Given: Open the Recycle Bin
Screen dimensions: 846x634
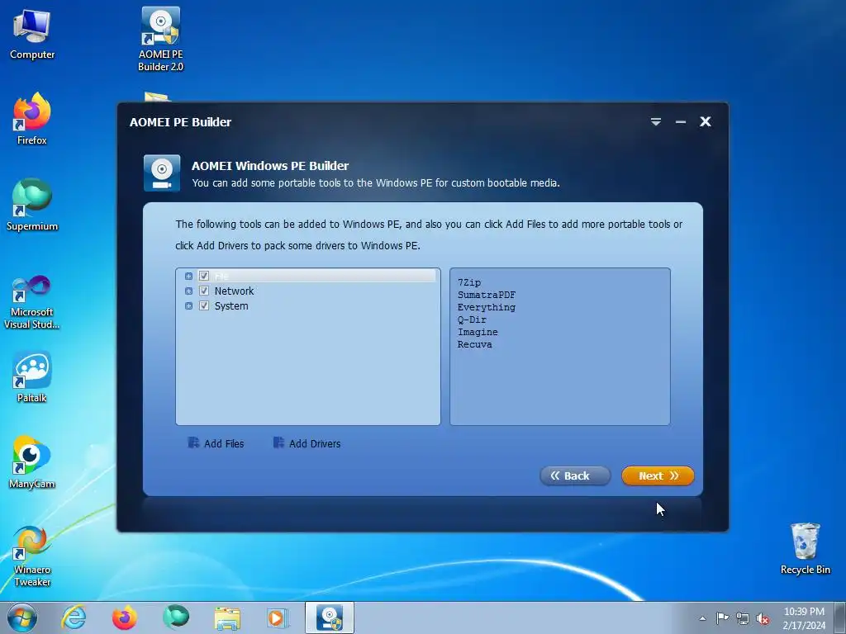Looking at the screenshot, I should pos(805,549).
